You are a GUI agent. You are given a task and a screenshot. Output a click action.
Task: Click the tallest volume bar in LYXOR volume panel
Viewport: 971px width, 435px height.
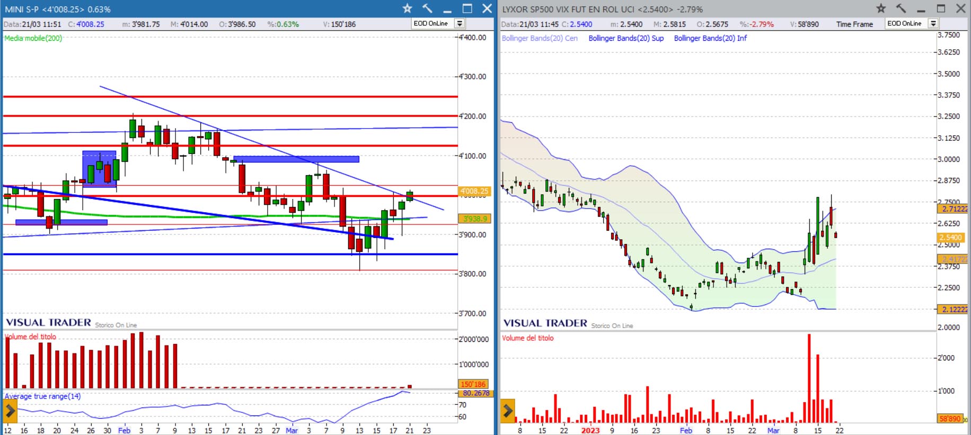(x=809, y=378)
